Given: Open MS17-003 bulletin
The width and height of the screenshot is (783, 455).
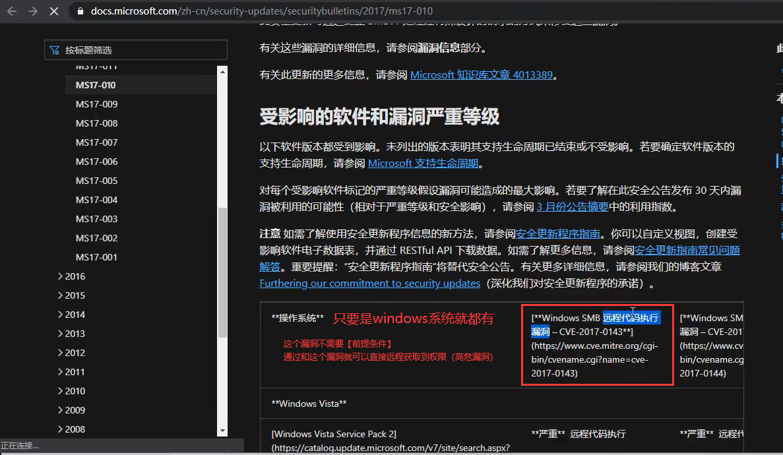Looking at the screenshot, I should coord(96,219).
